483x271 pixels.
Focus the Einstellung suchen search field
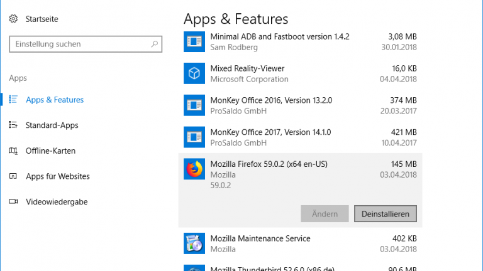pyautogui.click(x=79, y=45)
